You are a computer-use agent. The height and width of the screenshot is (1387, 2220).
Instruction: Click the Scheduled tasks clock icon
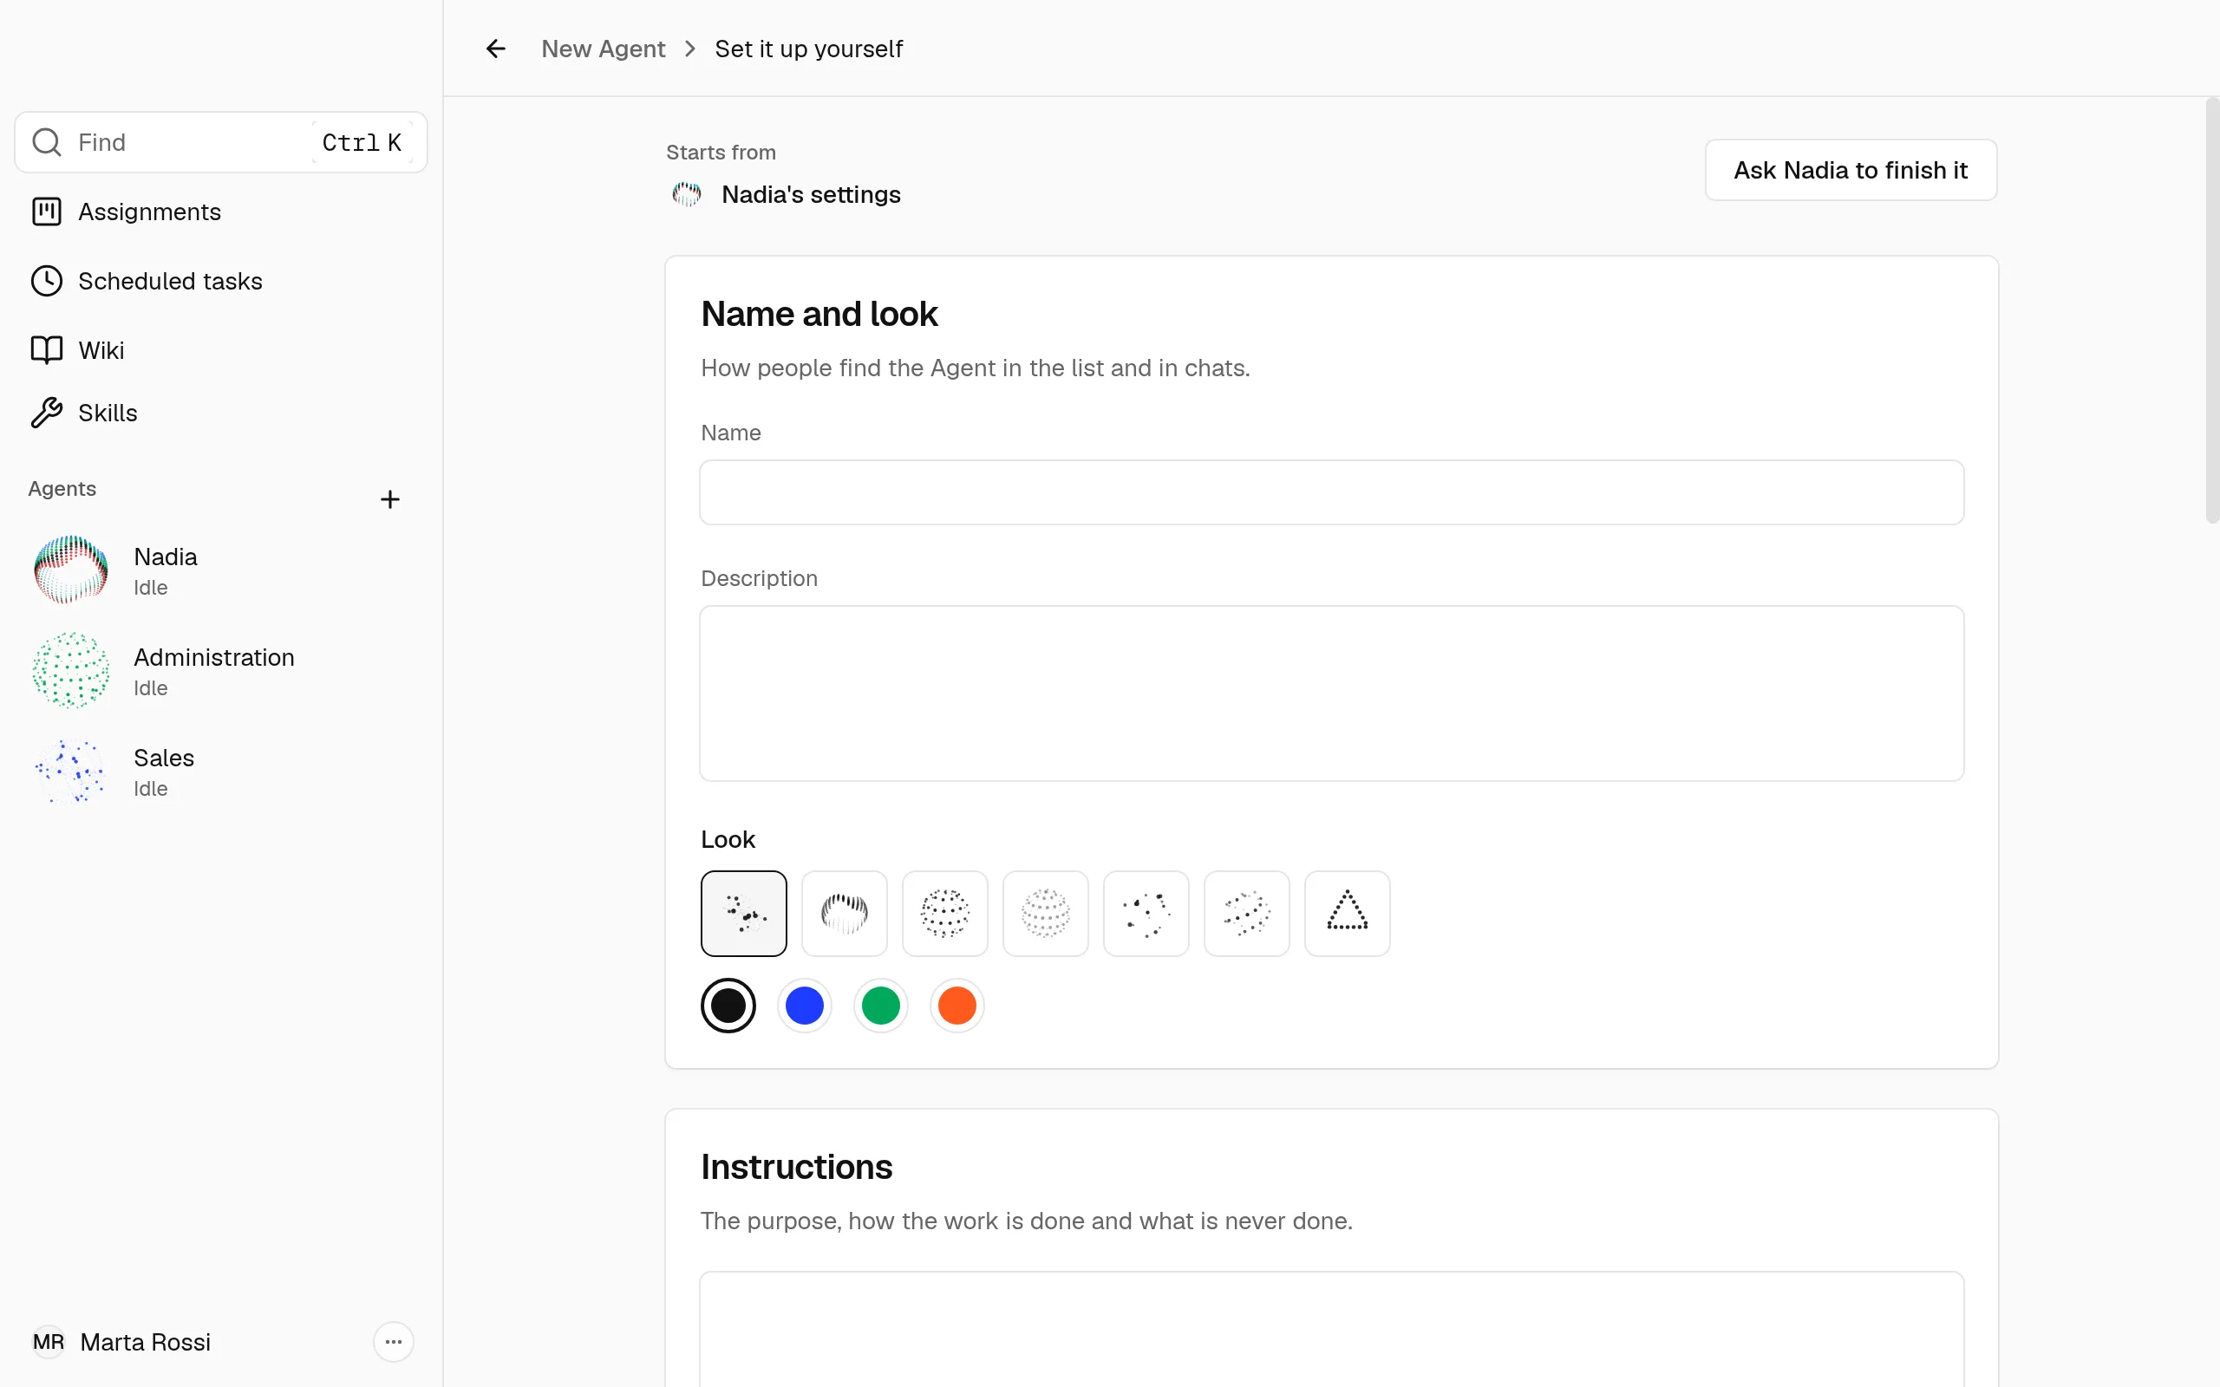click(x=47, y=281)
